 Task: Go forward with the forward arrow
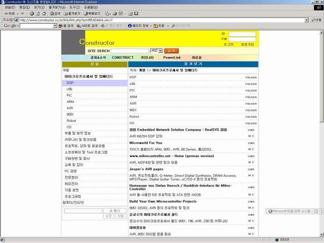coord(22,14)
